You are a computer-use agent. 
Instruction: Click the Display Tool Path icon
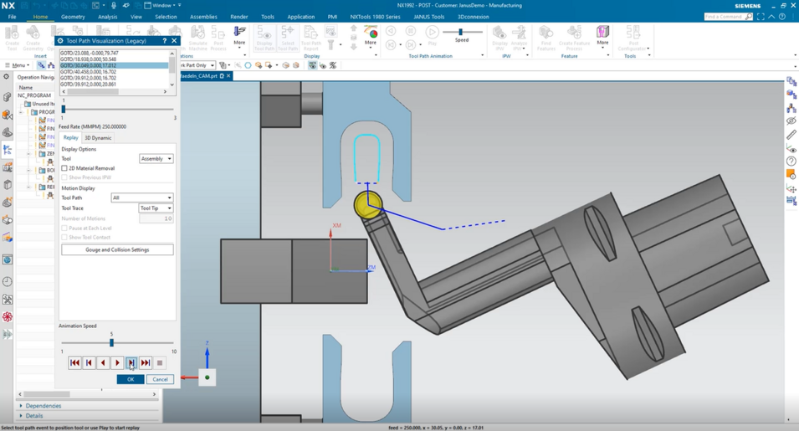tap(264, 38)
